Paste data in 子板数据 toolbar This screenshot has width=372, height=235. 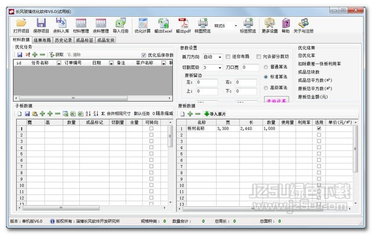point(35,114)
